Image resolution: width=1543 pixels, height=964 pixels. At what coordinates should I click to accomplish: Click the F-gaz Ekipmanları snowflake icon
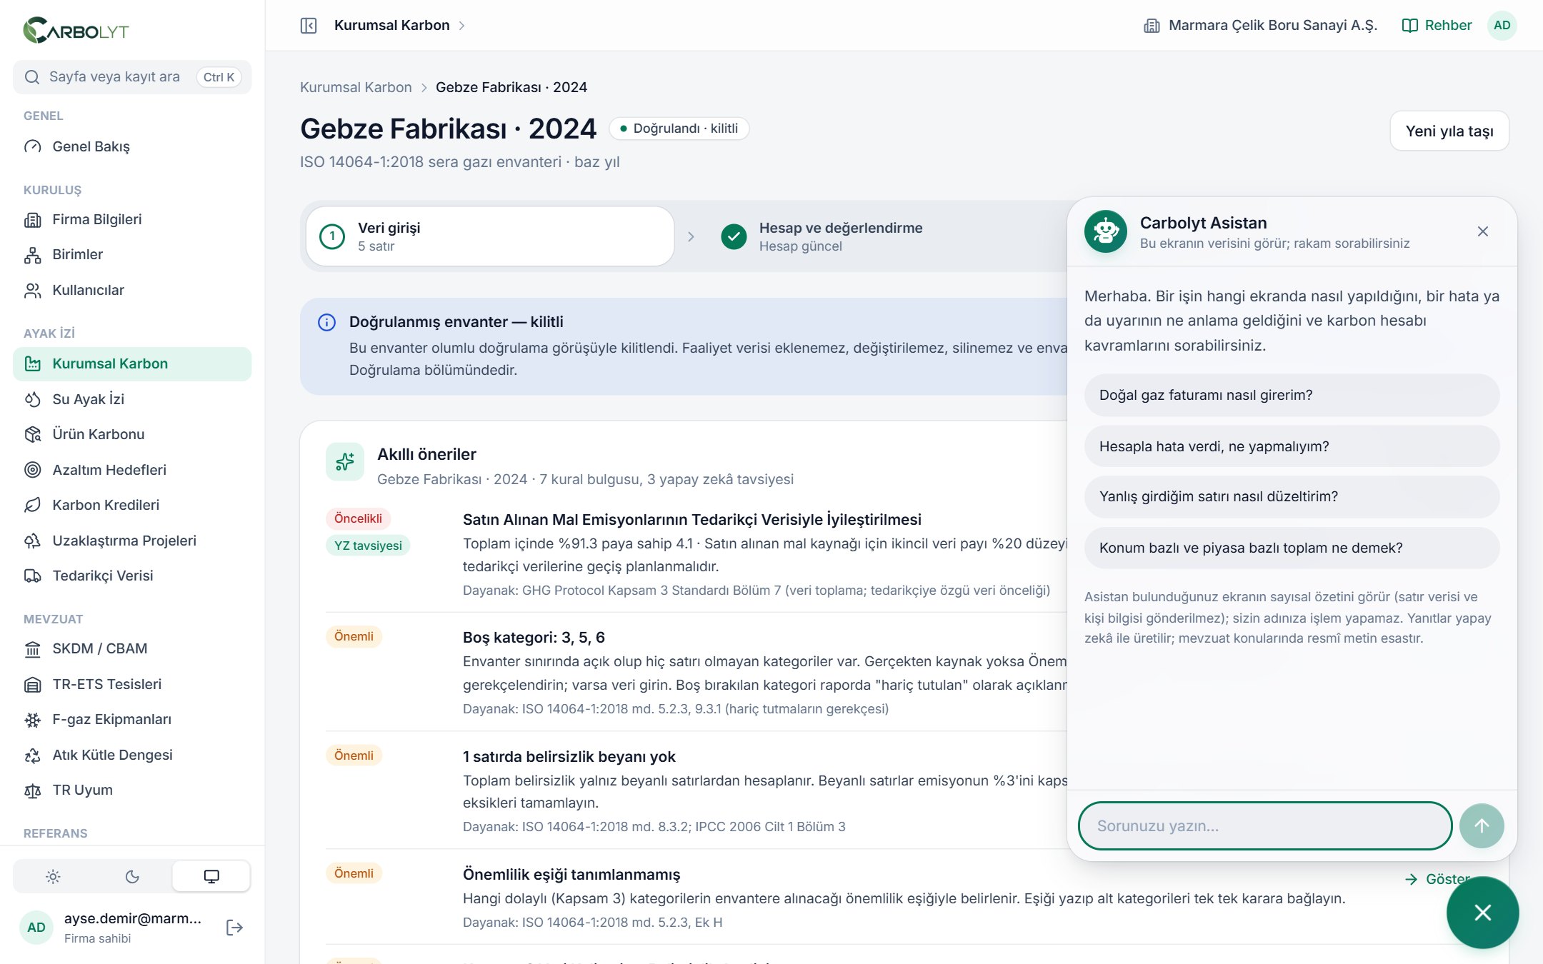(x=33, y=719)
